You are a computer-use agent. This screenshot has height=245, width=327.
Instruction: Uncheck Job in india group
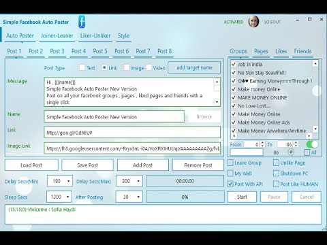tap(234, 64)
